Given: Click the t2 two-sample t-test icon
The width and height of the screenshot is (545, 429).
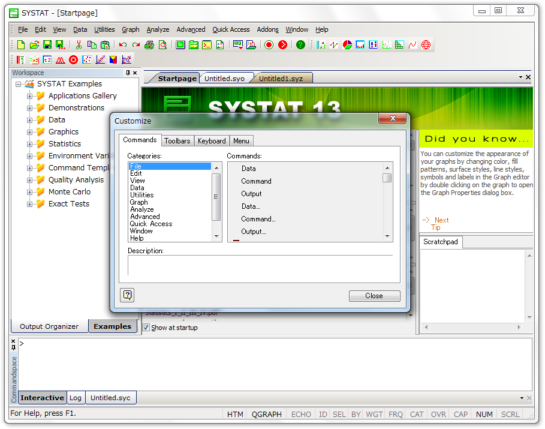Looking at the screenshot, I should [x=47, y=60].
